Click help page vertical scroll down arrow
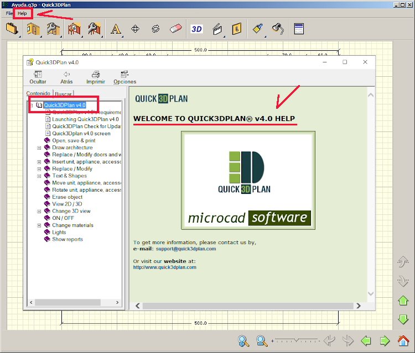This screenshot has width=415, height=353. pyautogui.click(x=371, y=294)
